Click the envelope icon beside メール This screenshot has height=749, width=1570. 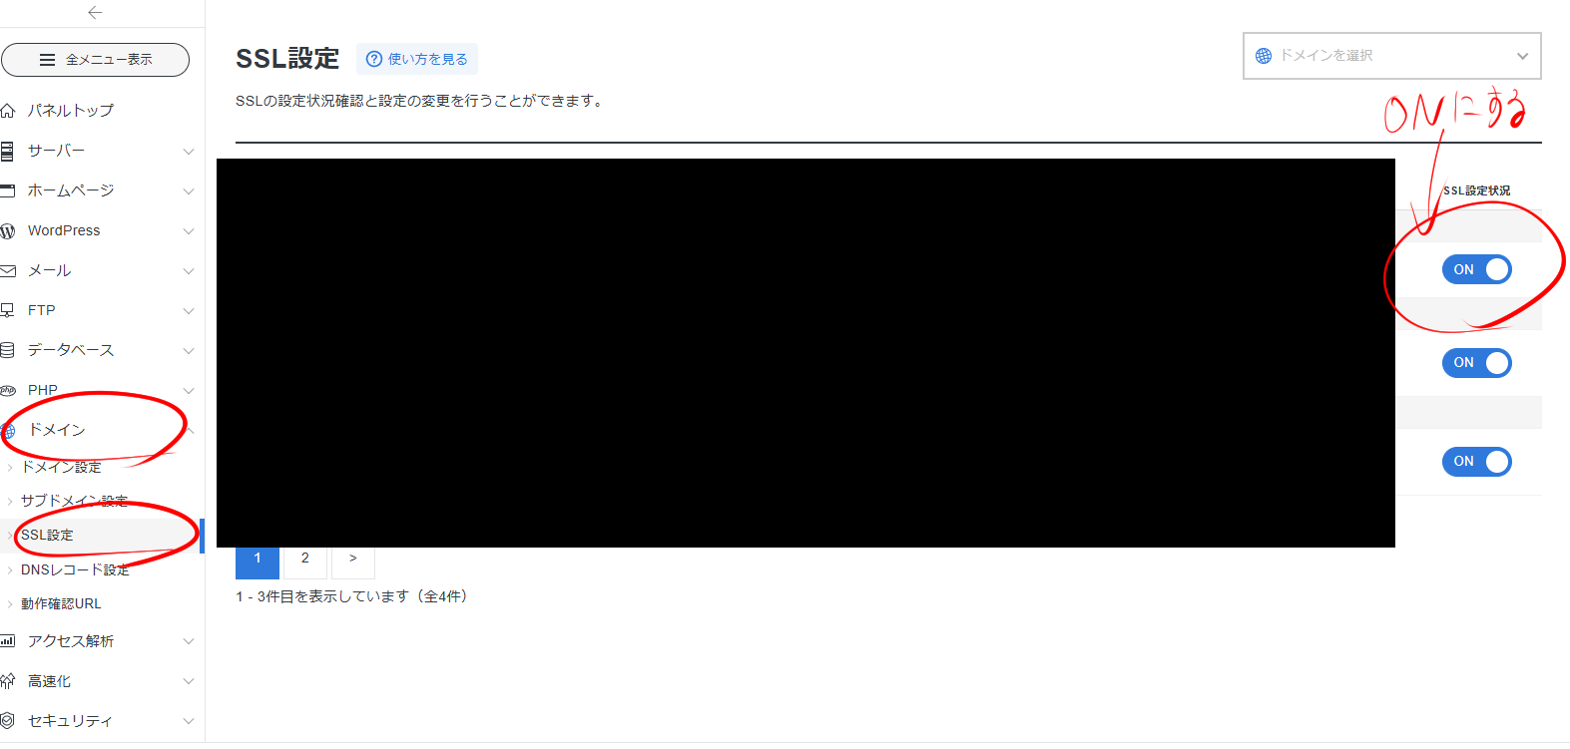point(7,270)
